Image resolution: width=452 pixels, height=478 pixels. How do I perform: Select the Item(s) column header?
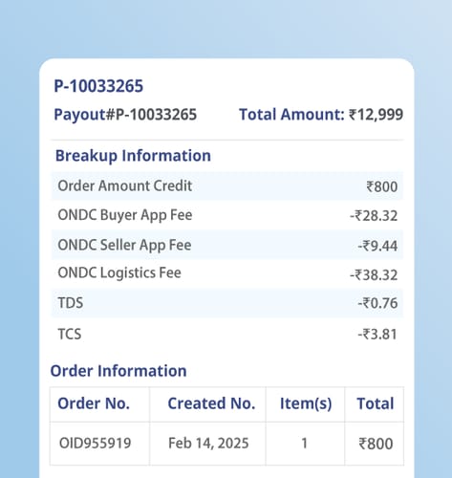click(x=306, y=403)
